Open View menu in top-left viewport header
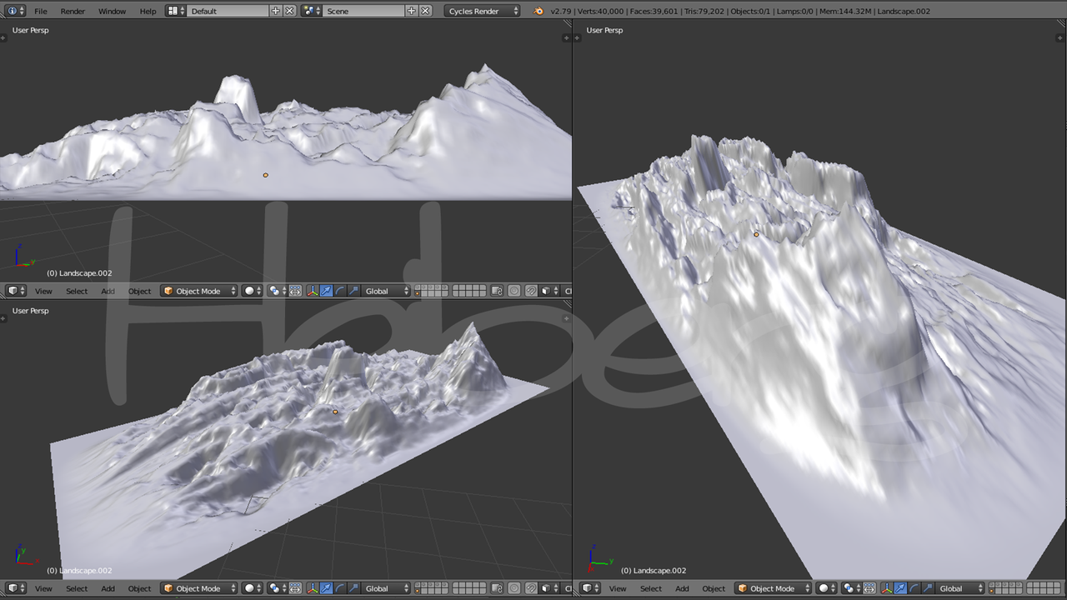 tap(43, 291)
